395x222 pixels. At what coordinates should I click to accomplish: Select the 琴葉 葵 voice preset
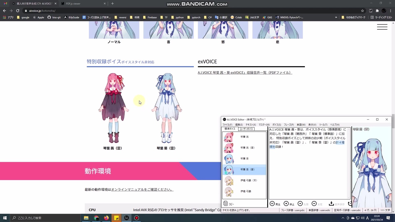click(x=244, y=159)
